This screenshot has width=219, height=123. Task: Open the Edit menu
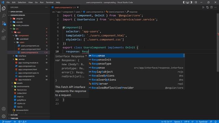(x=14, y=2)
